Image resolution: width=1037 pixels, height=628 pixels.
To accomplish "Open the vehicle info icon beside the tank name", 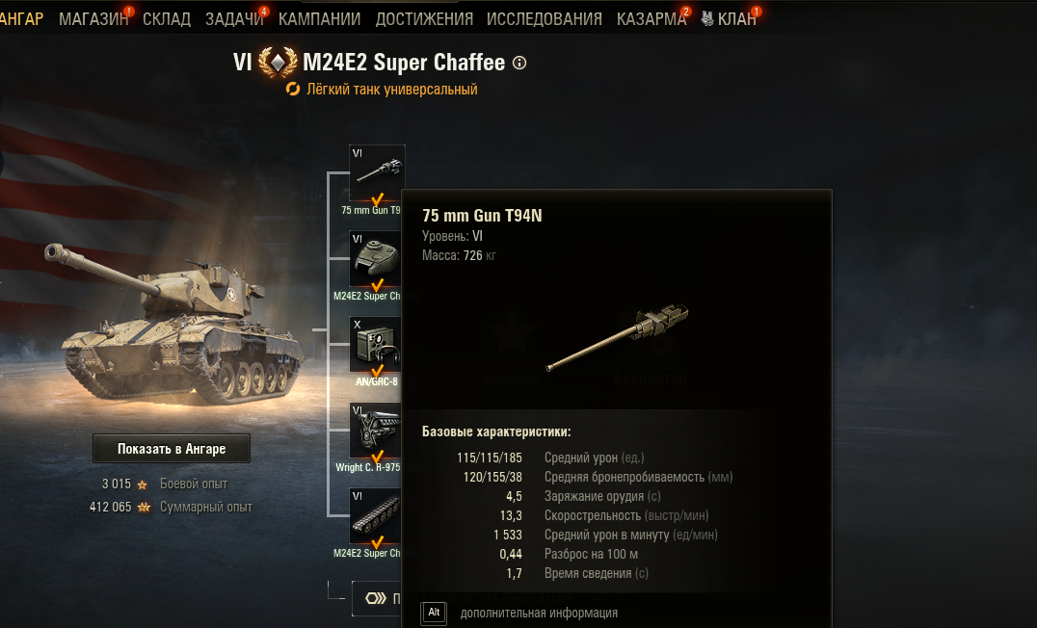I will tap(519, 63).
